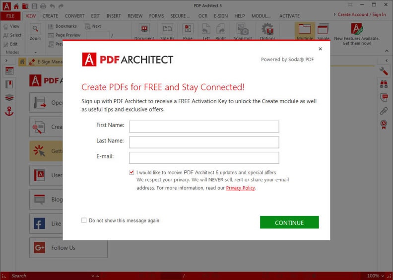
Task: Open layers panel icon in left sidebar
Action: 9,97
